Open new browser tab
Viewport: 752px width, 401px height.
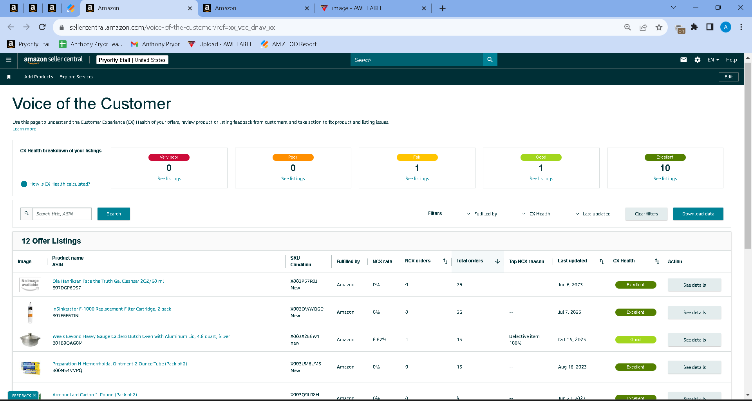(x=443, y=8)
